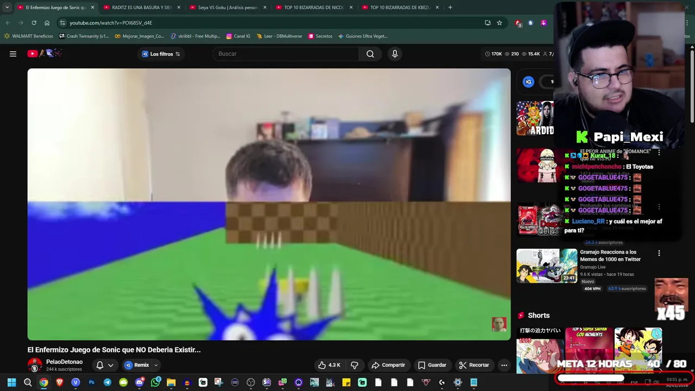Save video with Guardar button

click(x=432, y=365)
